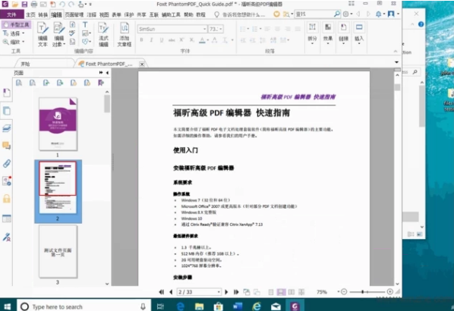Image resolution: width=454 pixels, height=311 pixels.
Task: Toggle superscript formatting
Action: 181,40
